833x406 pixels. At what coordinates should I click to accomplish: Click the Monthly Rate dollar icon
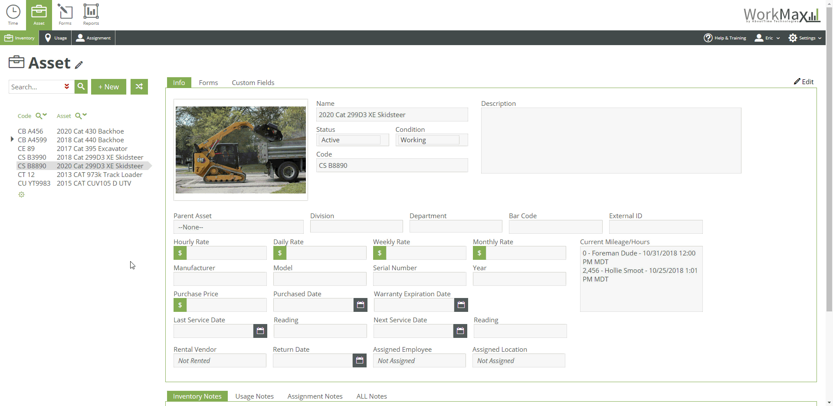click(x=479, y=253)
